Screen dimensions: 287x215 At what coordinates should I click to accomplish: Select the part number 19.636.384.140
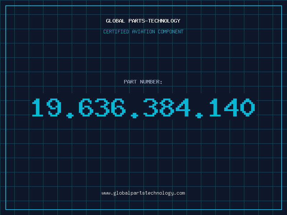pos(143,108)
